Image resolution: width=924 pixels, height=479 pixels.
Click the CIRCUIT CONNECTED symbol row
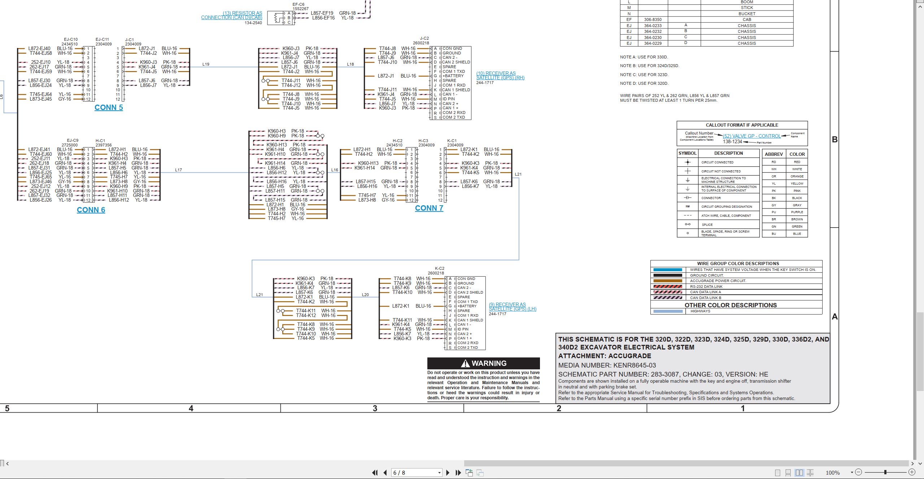pyautogui.click(x=718, y=162)
